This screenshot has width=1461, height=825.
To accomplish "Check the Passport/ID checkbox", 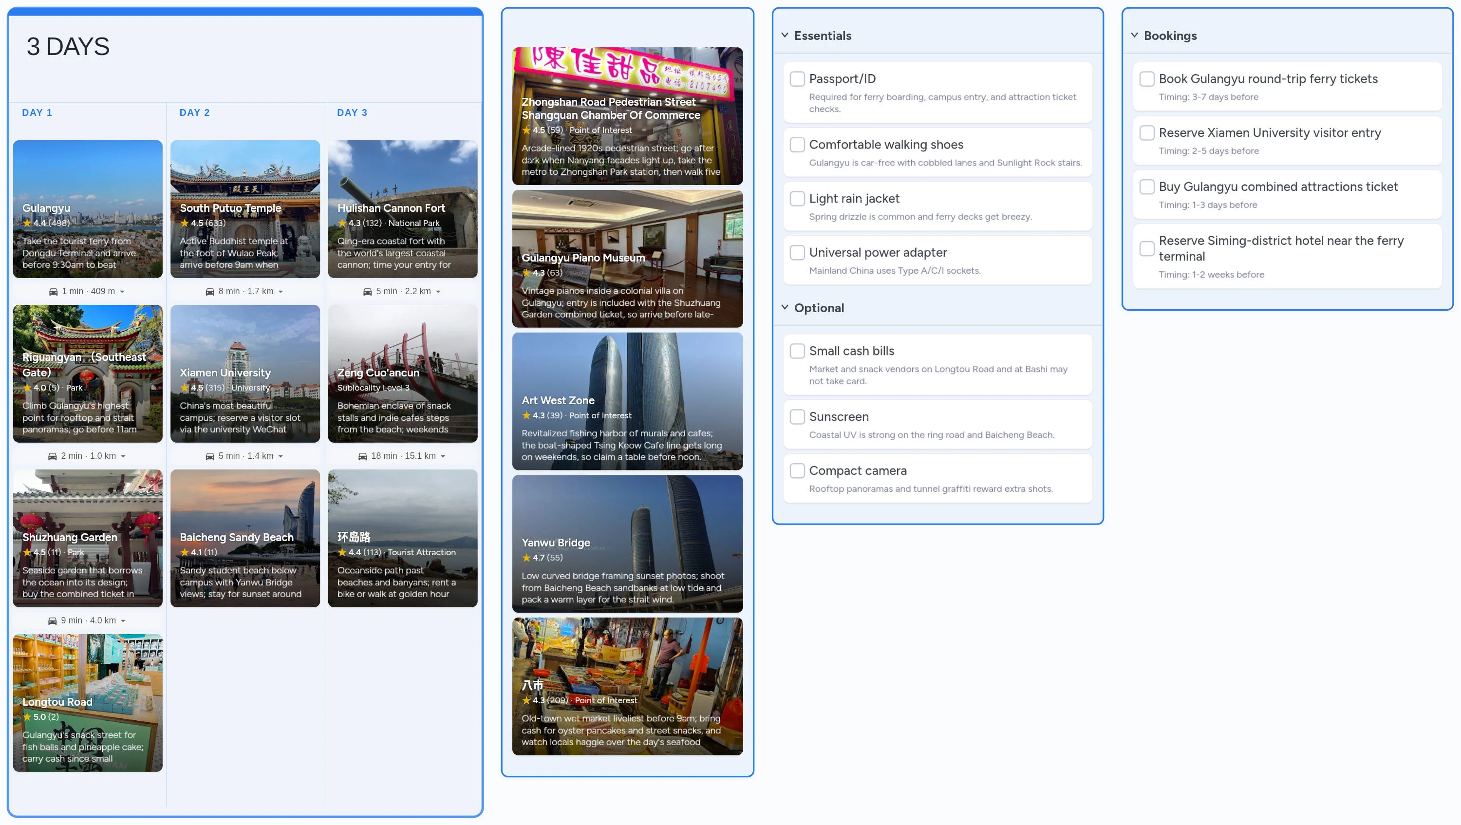I will point(797,79).
